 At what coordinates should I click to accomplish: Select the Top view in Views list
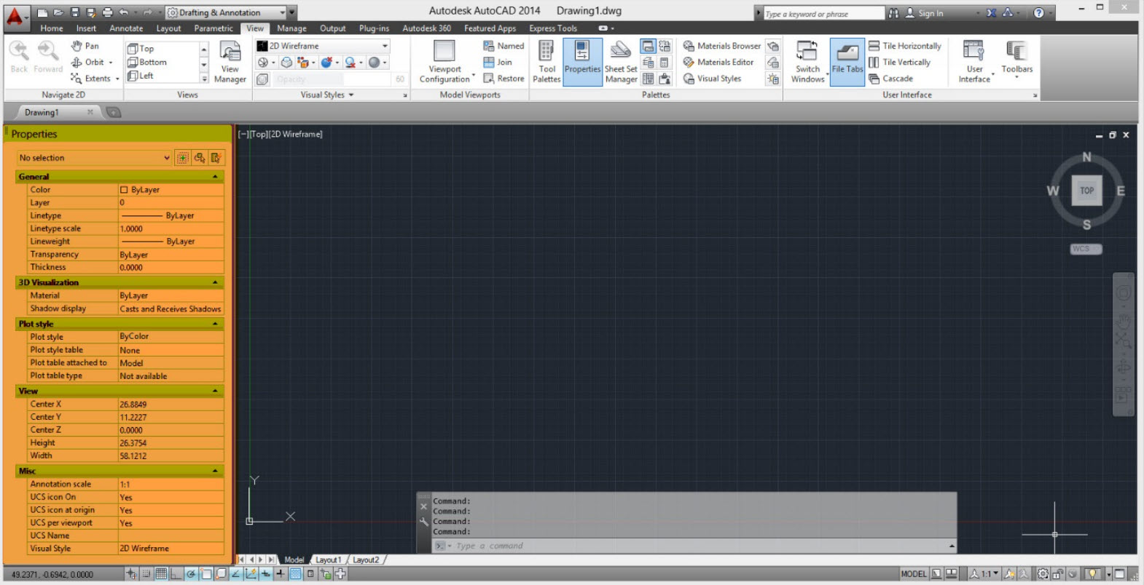pos(141,49)
